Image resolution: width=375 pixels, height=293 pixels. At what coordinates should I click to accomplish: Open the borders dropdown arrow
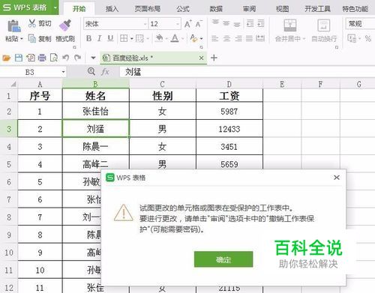[x=131, y=39]
